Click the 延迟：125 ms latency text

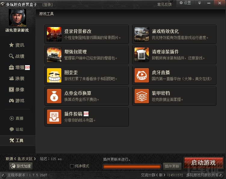point(51,159)
